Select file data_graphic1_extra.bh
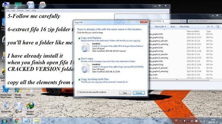This screenshot has height=124, width=222. pos(158,41)
